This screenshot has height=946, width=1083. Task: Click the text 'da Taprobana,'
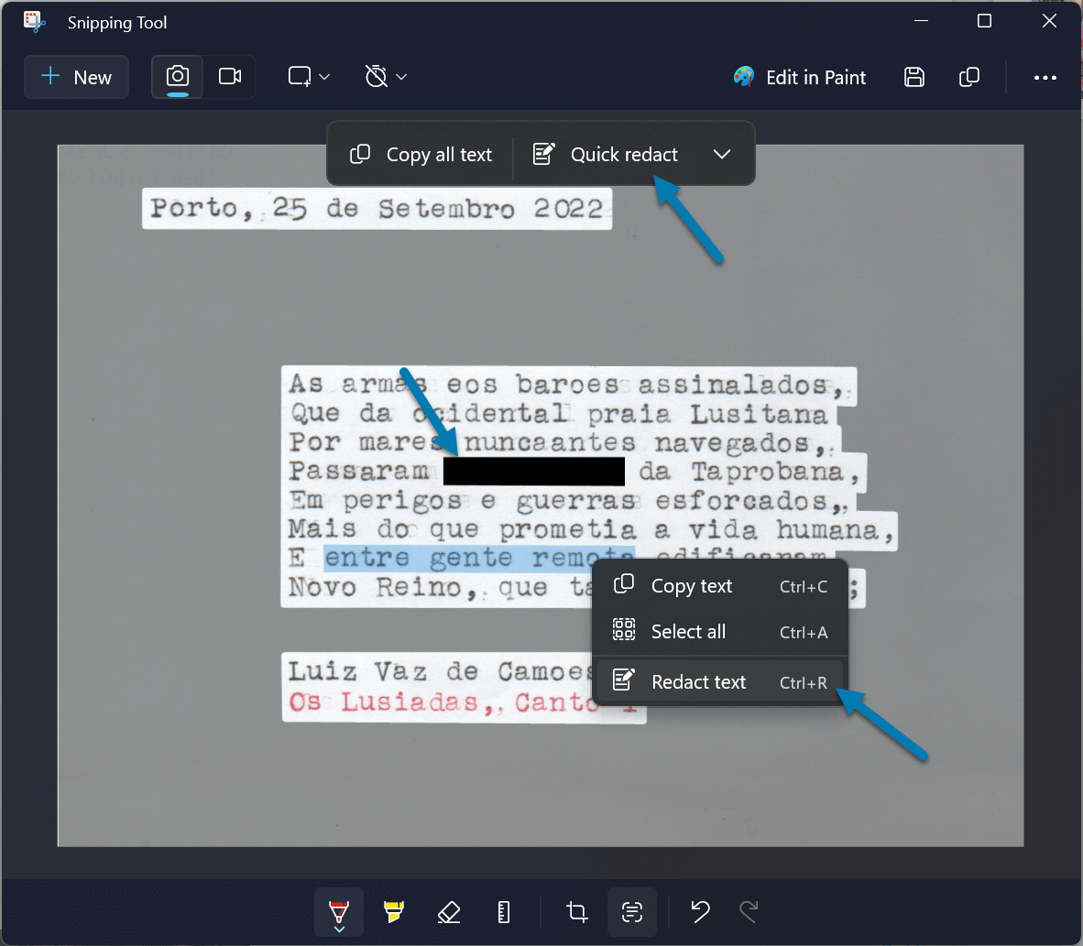(749, 472)
